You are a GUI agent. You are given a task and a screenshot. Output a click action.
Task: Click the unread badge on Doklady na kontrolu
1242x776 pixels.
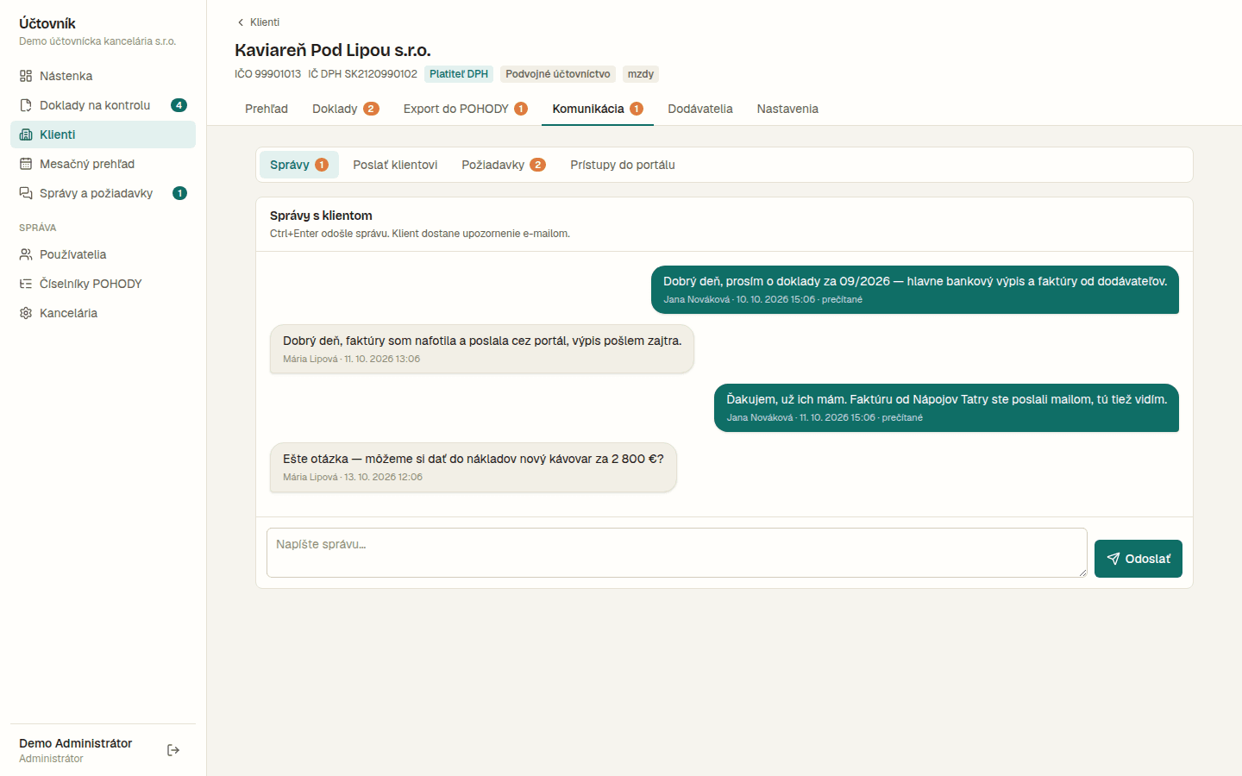point(179,105)
